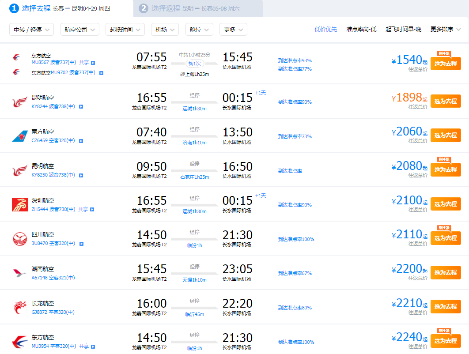Click the Shenzhen Airlines logo for ZH5444
Screen dimensions: 469x354
pos(19,205)
